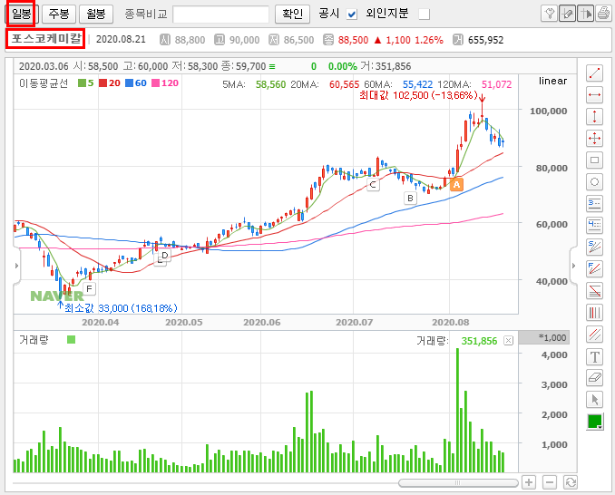Toggle the 20-day moving average legend

(x=110, y=83)
